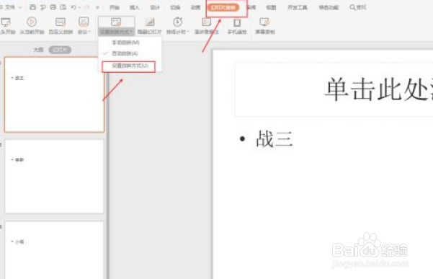Click the Redo arrow icon
The image size is (433, 279).
86,7
